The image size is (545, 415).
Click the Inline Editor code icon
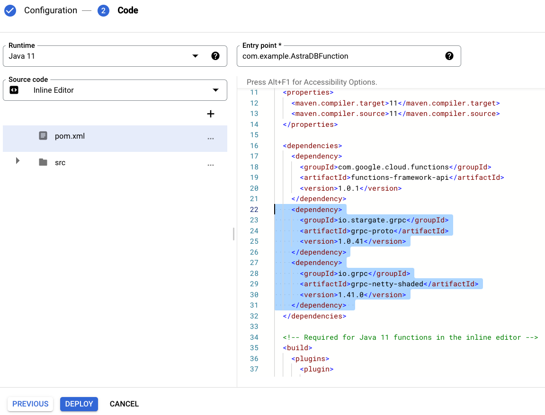coord(14,90)
